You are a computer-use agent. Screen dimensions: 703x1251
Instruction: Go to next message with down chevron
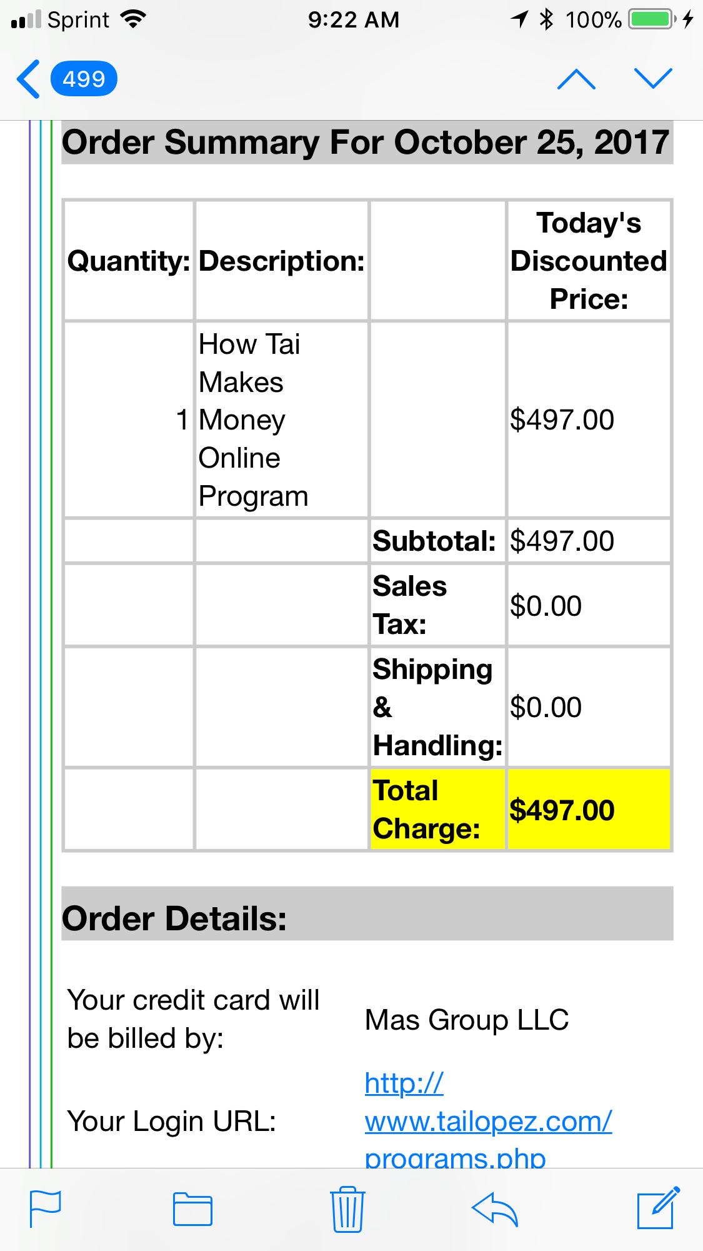tap(653, 79)
